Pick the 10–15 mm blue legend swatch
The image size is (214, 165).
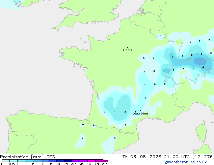[45, 161]
